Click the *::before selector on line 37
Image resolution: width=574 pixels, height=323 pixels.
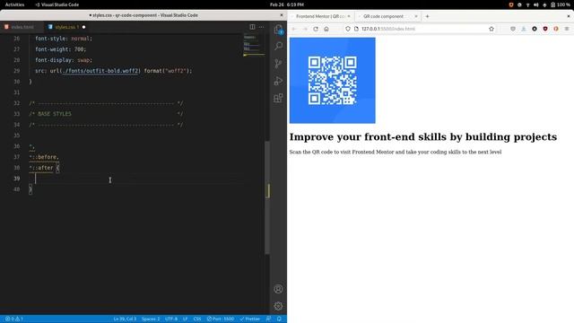tap(44, 157)
